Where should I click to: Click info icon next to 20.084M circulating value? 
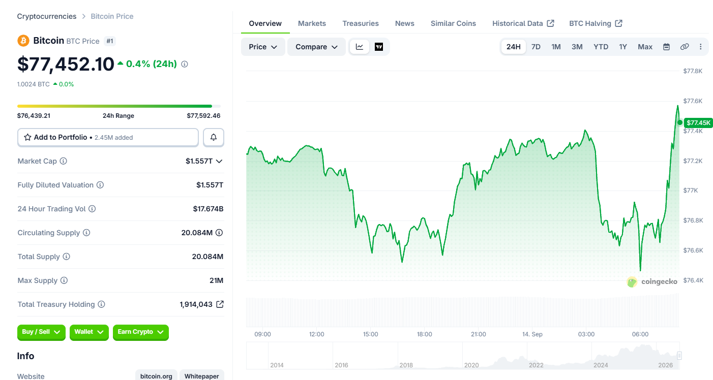tap(219, 233)
